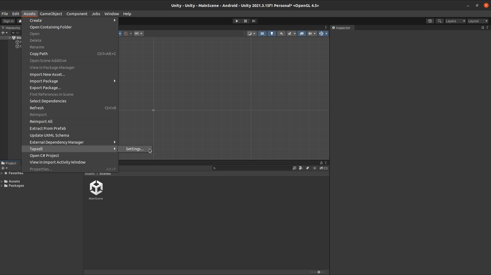Lock the Project panel
Viewport: 491px width, 275px height.
click(321, 163)
